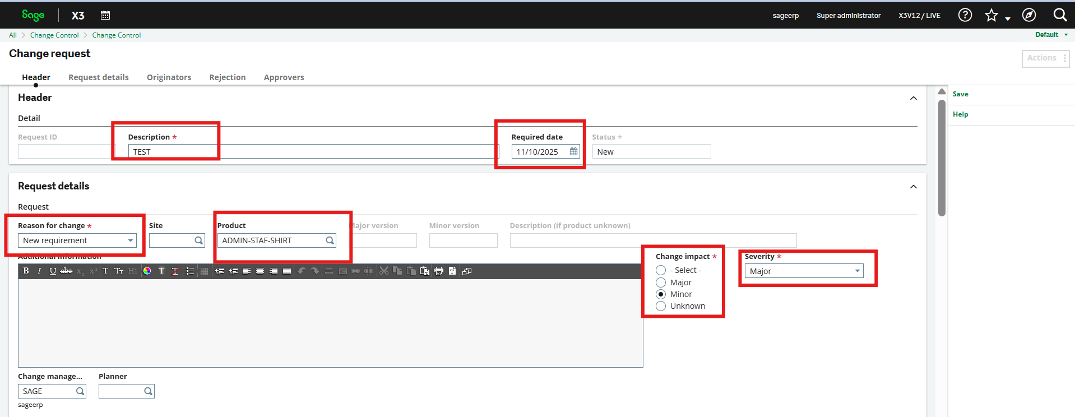
Task: Open first Change Control breadcrumb
Action: [x=54, y=35]
